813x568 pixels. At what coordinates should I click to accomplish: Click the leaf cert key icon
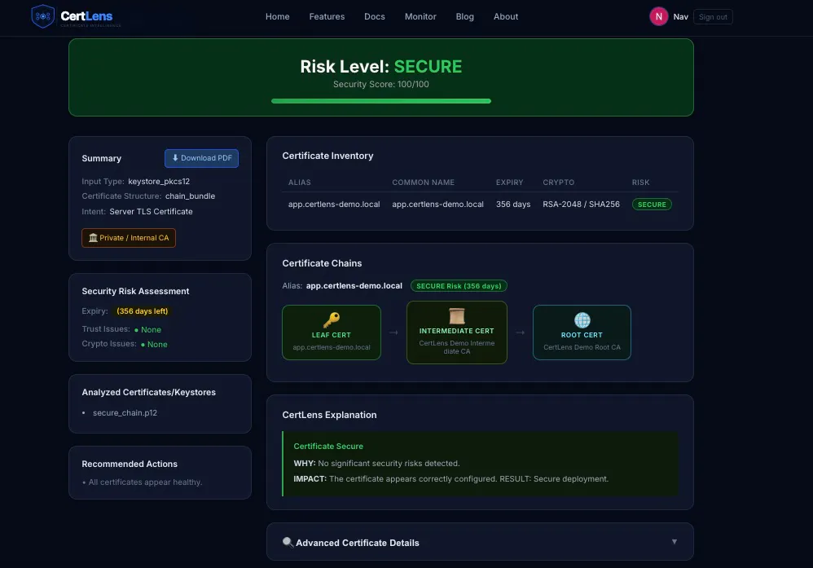(332, 320)
